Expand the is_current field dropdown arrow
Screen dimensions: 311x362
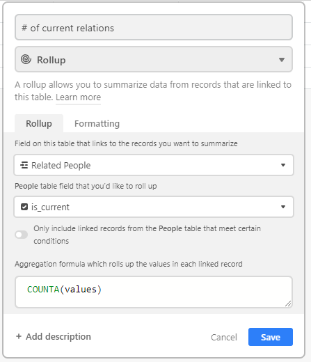click(x=283, y=207)
